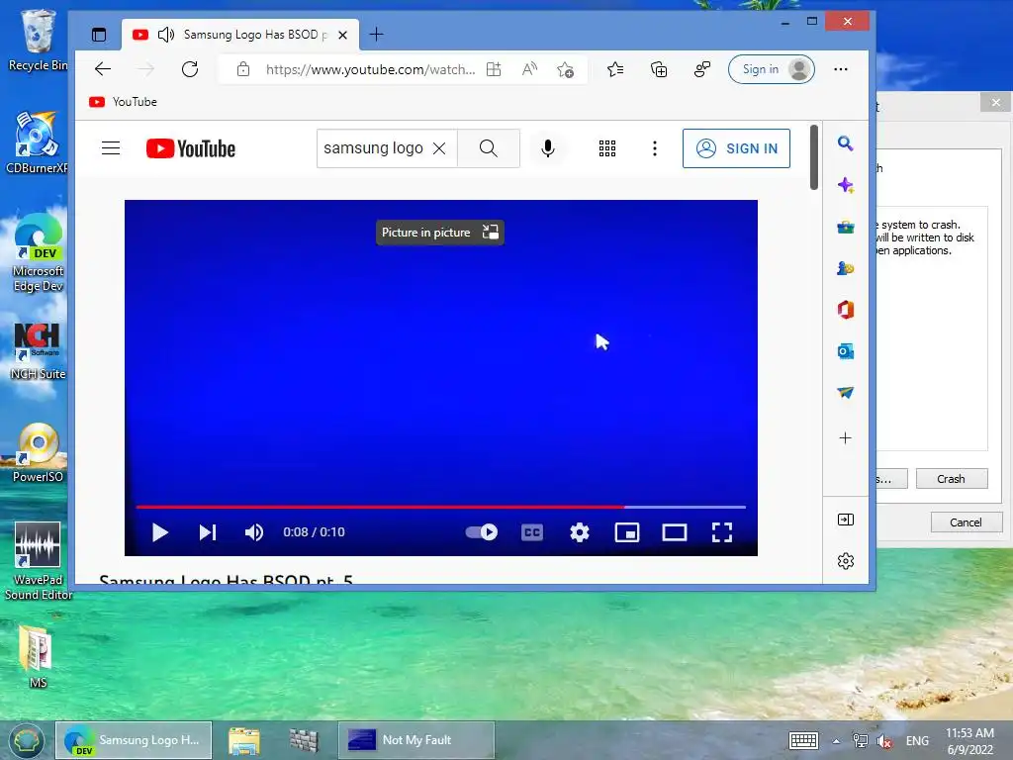Show hidden tray icons
1013x760 pixels.
[836, 741]
